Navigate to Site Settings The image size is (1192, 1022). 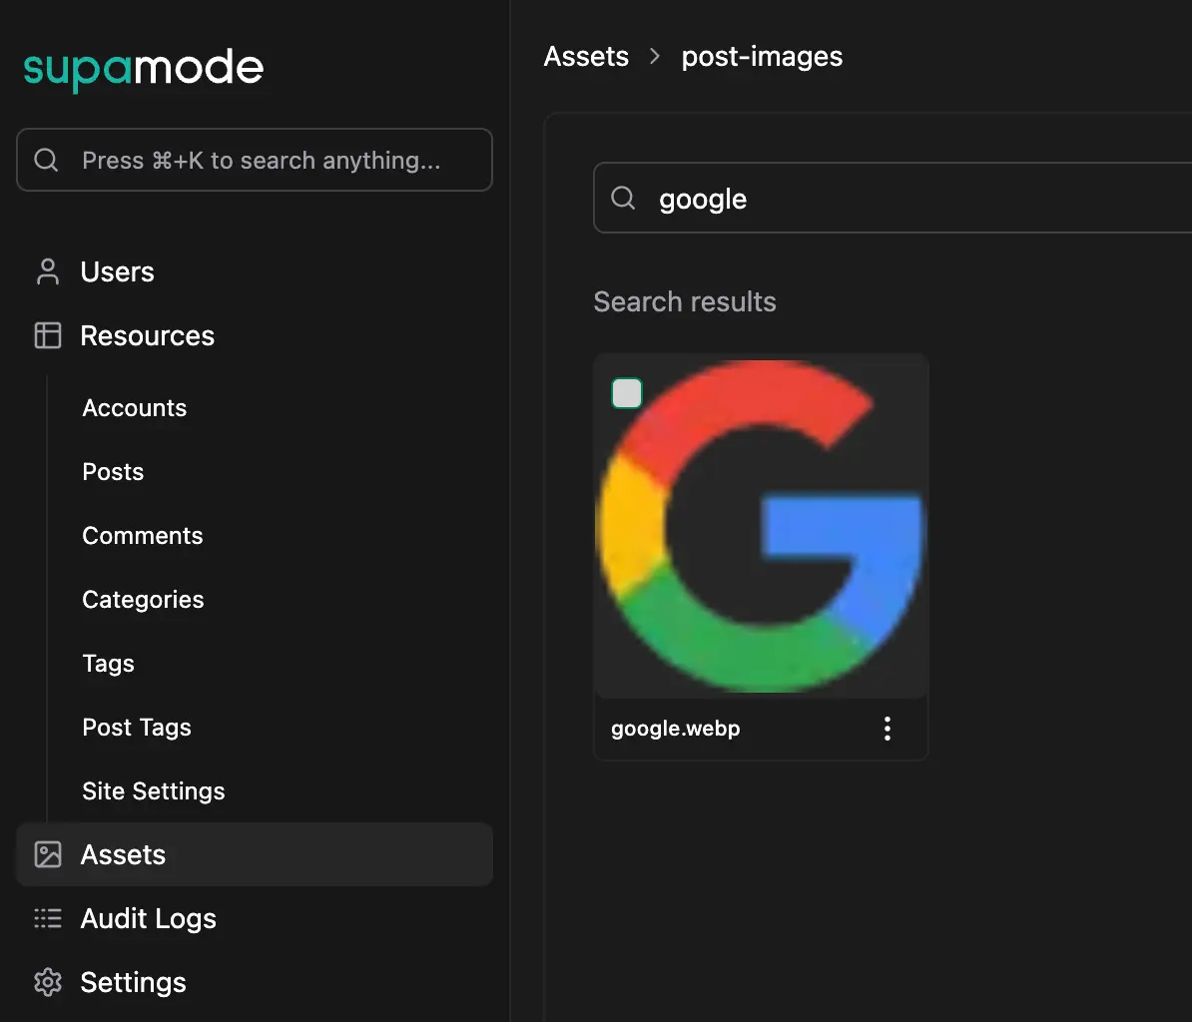tap(153, 790)
